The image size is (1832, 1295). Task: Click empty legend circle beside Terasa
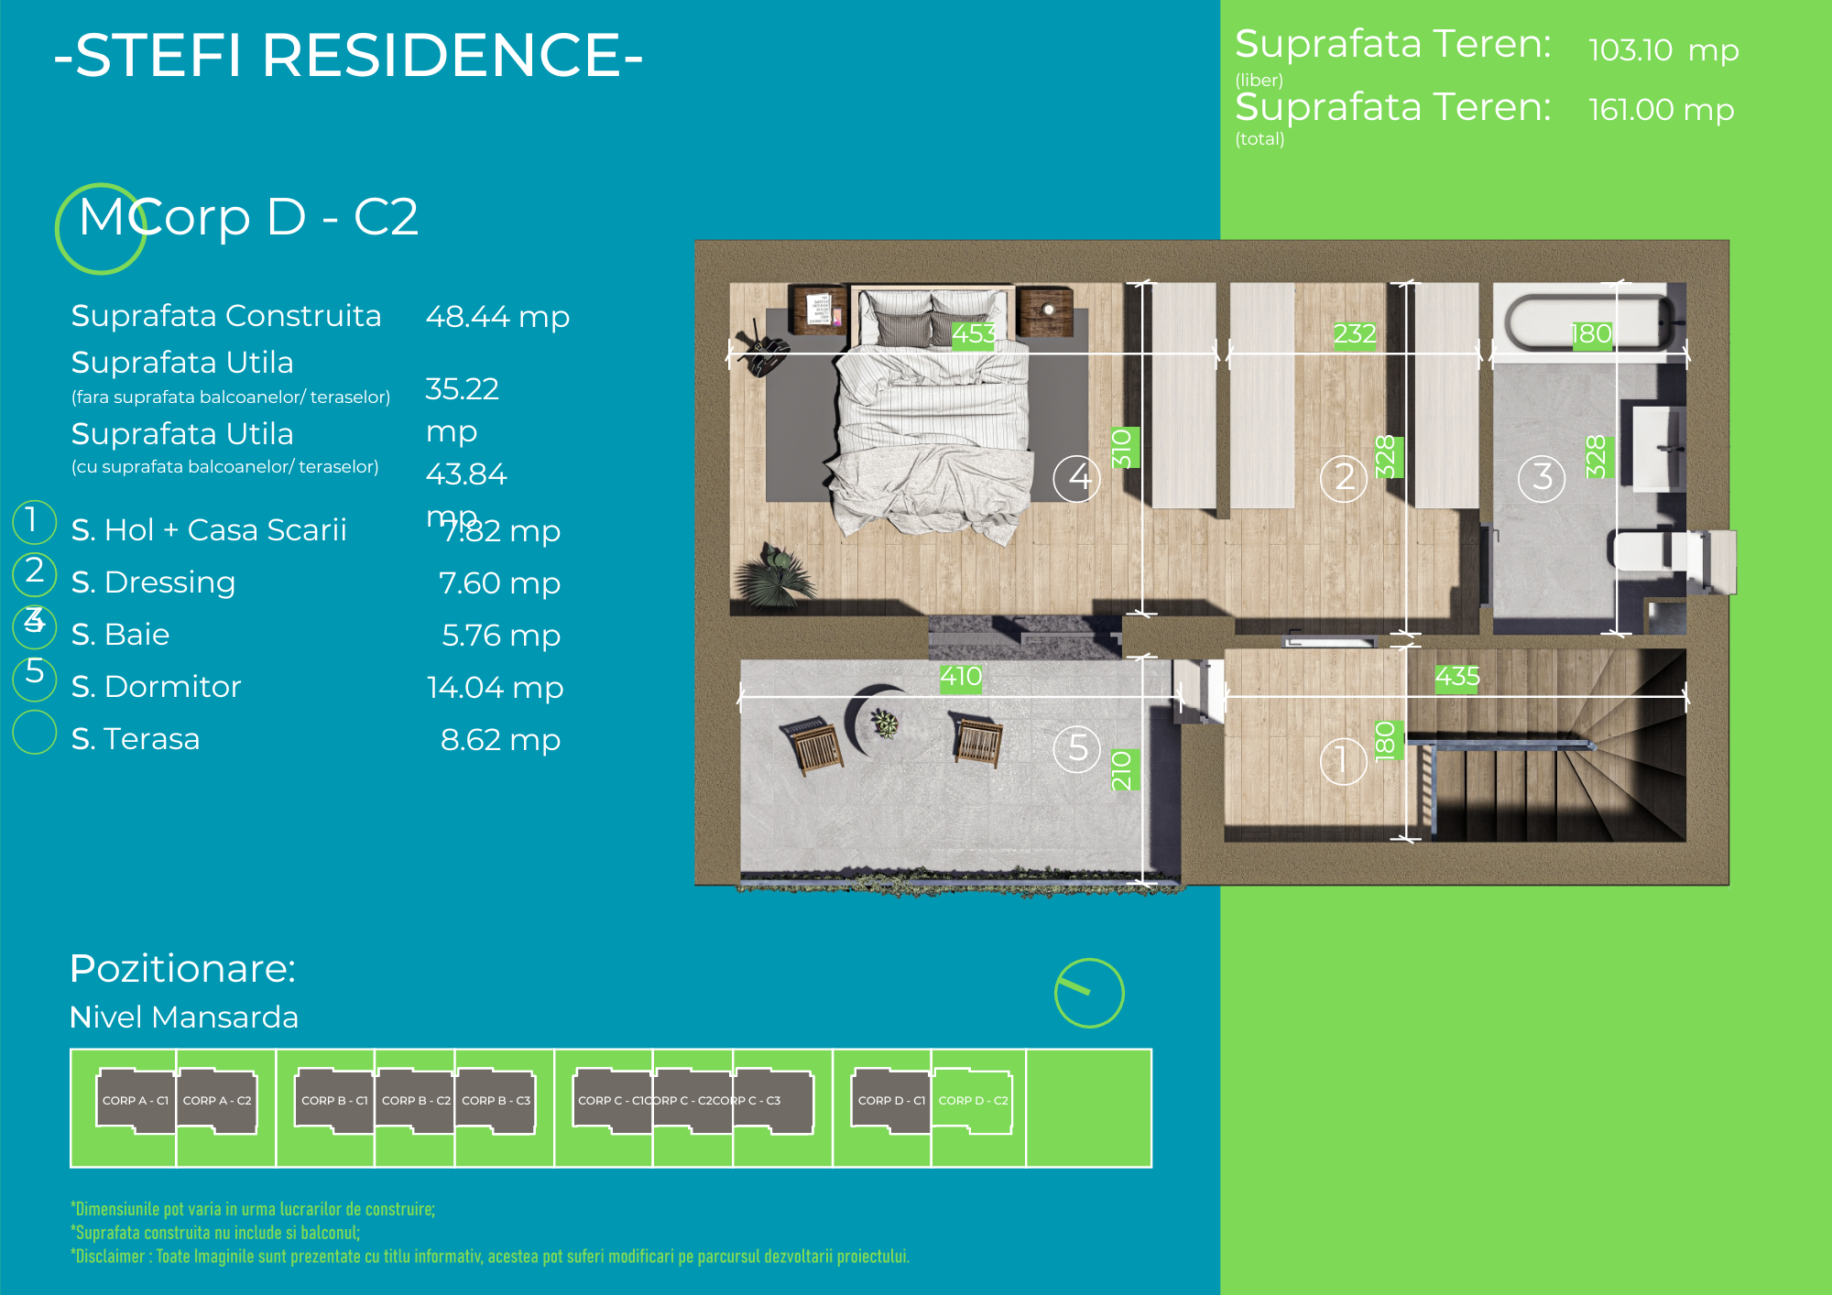pos(35,733)
